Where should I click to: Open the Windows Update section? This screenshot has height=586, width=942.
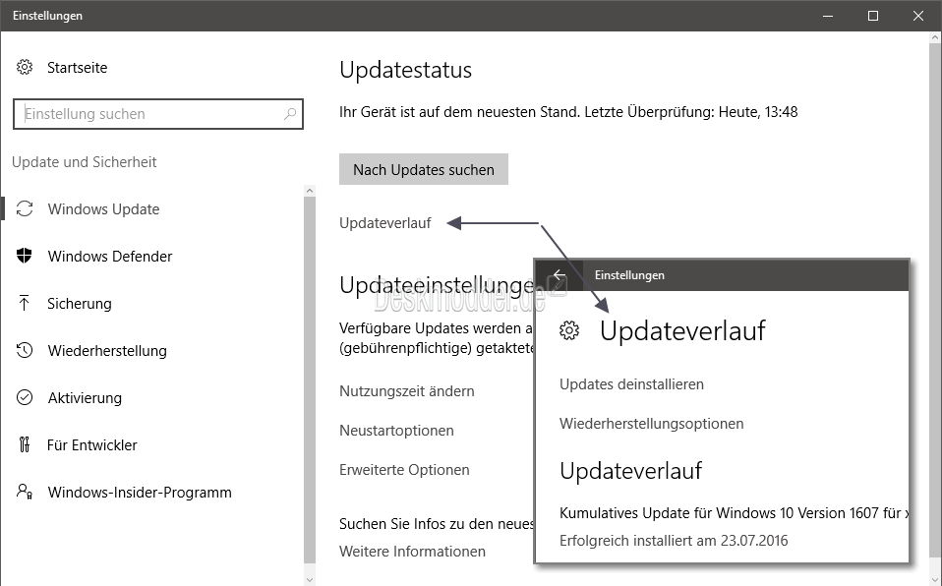tap(104, 209)
